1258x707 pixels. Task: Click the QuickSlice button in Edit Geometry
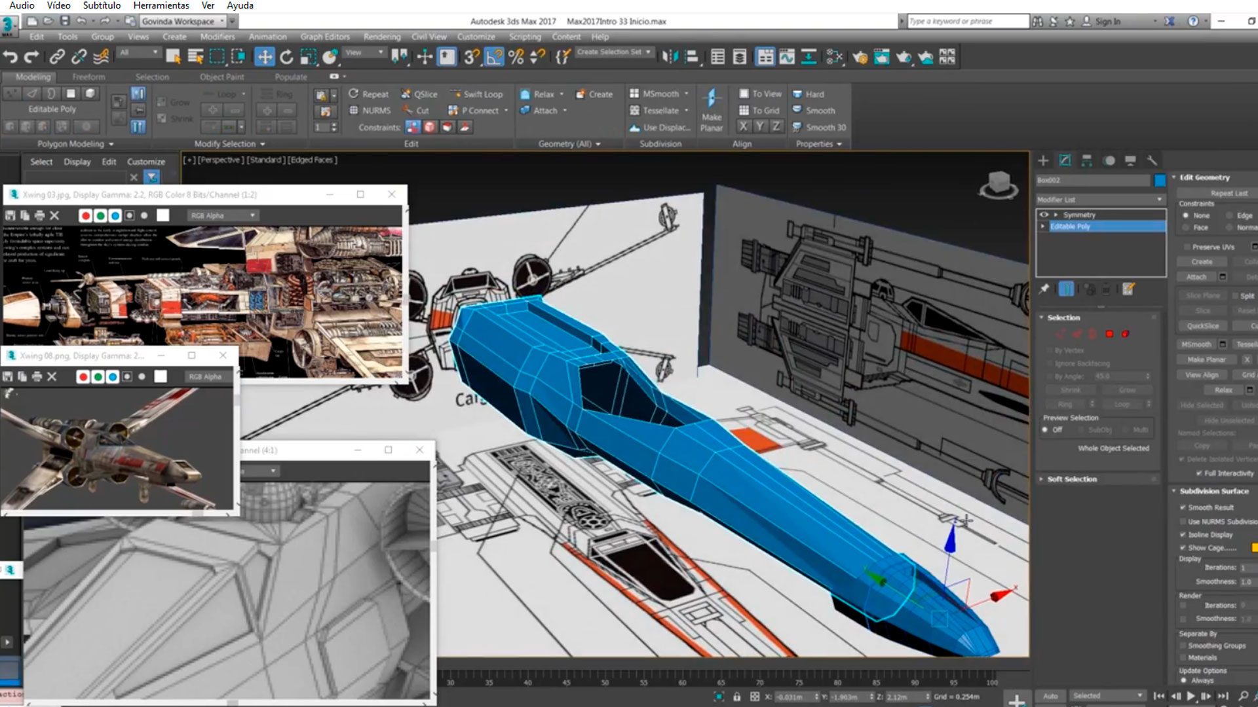pos(1202,325)
